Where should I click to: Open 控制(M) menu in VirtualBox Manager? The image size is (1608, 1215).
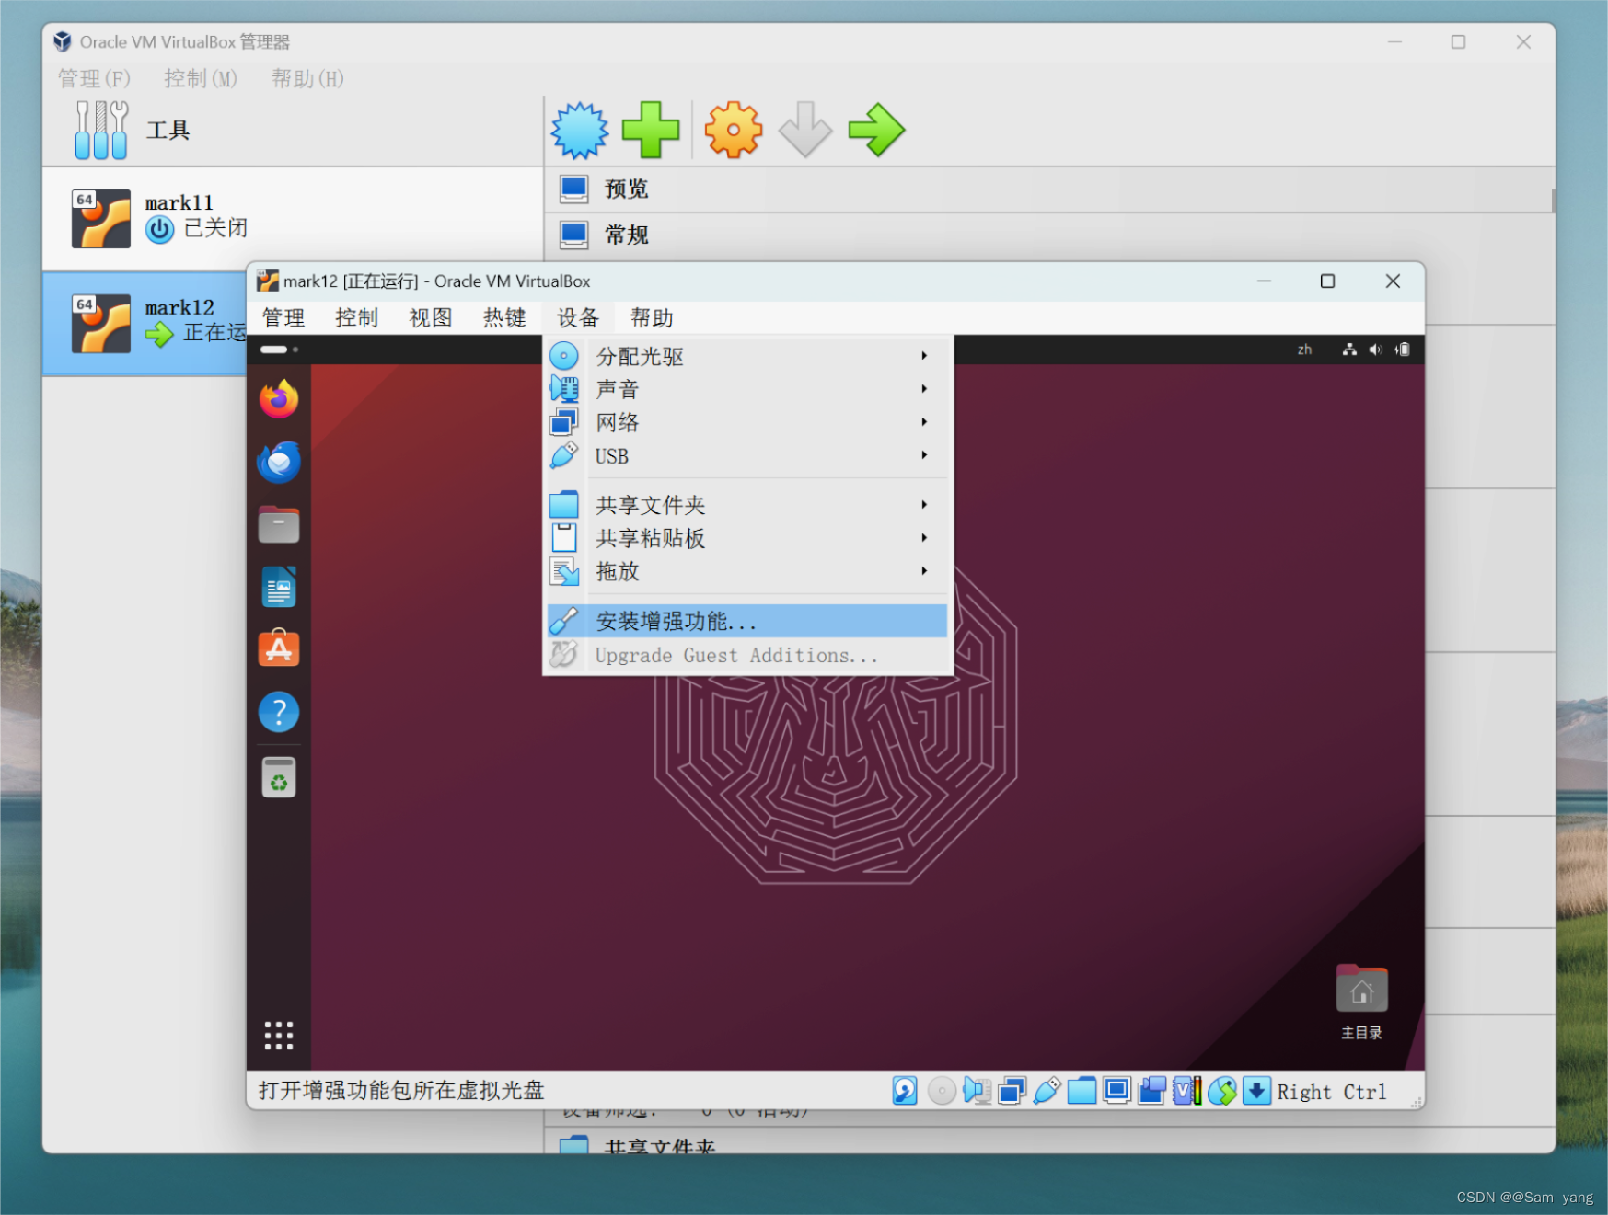coord(201,79)
